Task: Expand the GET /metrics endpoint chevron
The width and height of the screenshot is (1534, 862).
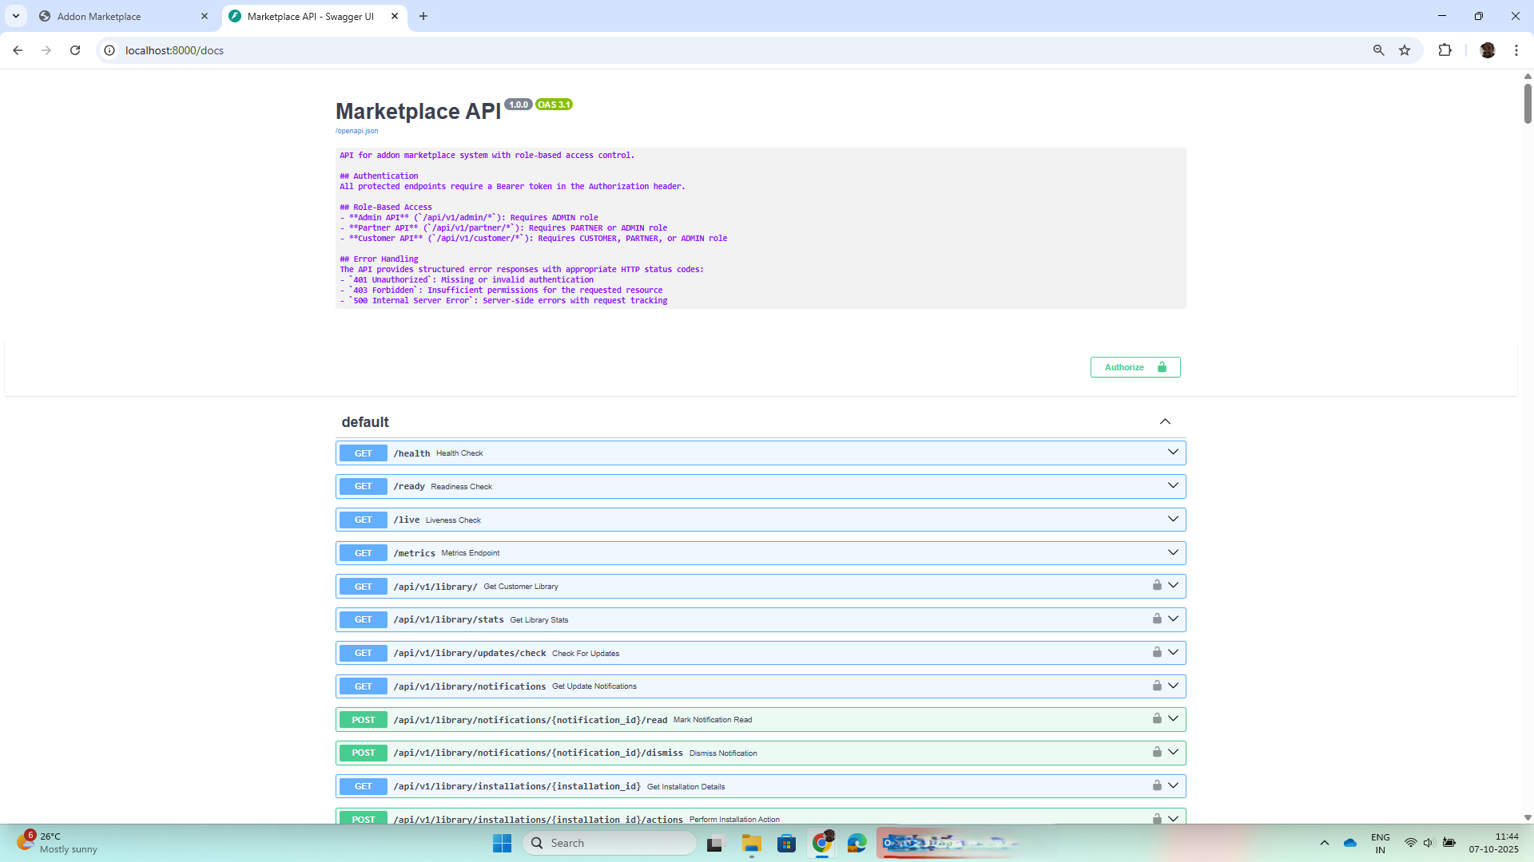Action: (x=1173, y=552)
